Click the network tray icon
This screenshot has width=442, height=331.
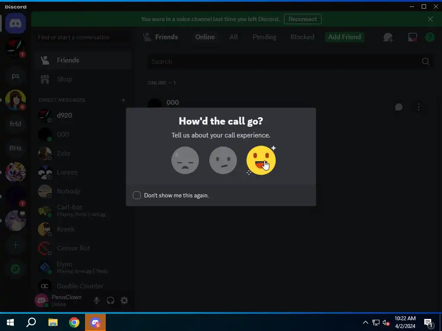click(376, 322)
